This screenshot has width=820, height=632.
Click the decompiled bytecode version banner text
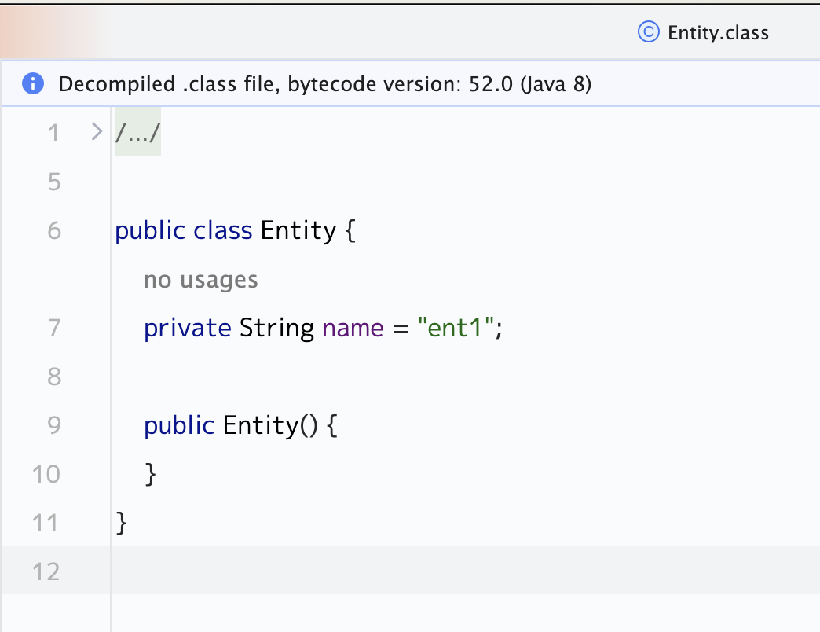click(324, 83)
